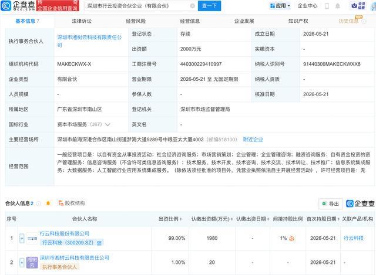Expand the 国标行业 chevron
Viewport: 376px width, 275px height.
click(108, 124)
